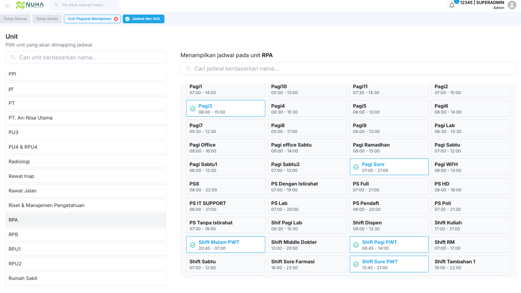Click the Tutup Semua button
This screenshot has width=521, height=293.
click(x=15, y=19)
